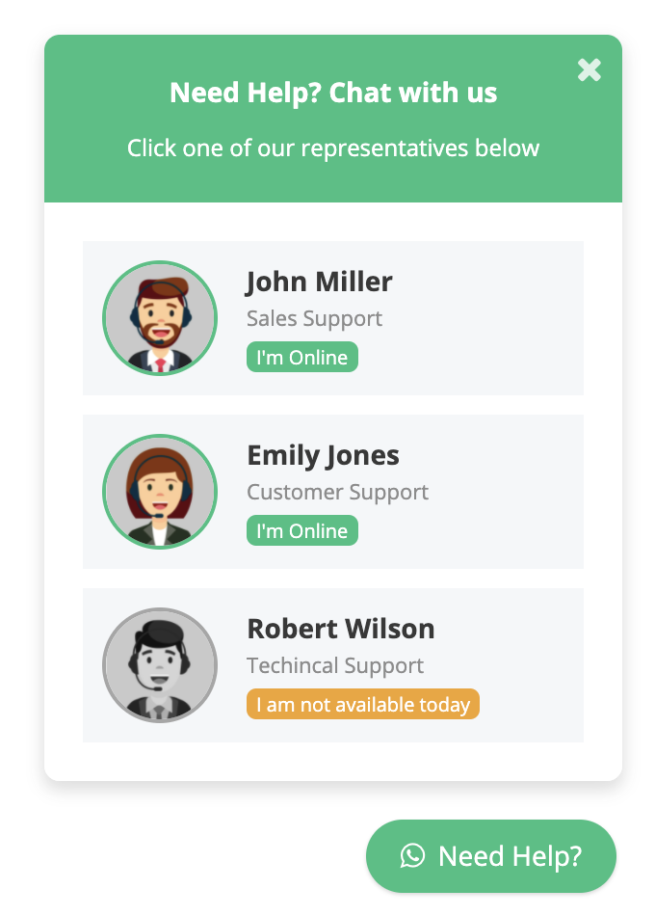Click John Miller's I'm Online badge
This screenshot has width=655, height=916.
[302, 357]
